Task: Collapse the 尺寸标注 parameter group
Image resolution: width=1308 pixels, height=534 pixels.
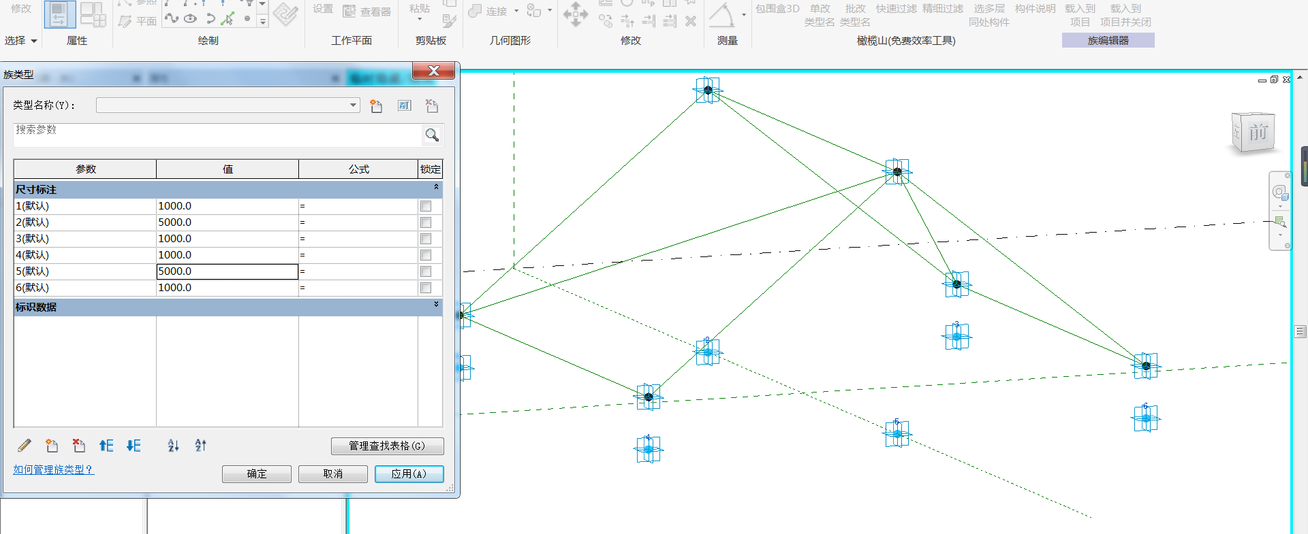Action: (x=436, y=187)
